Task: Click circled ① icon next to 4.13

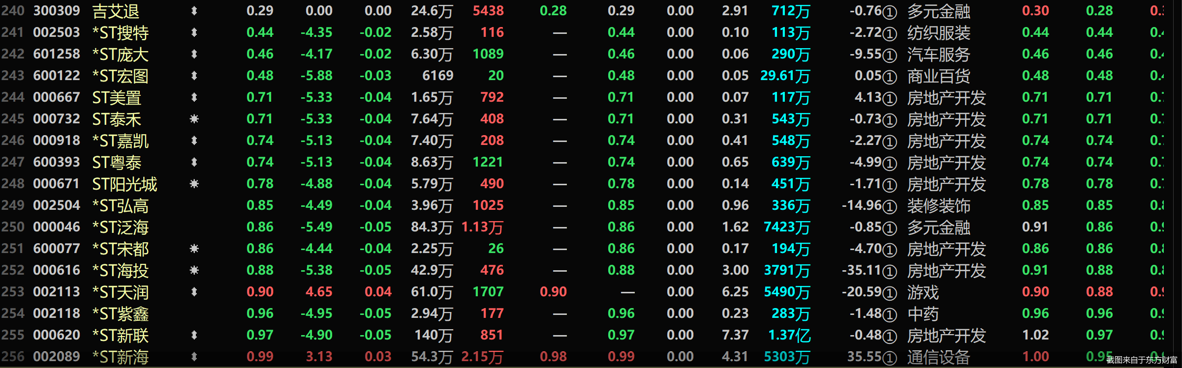Action: pos(889,98)
